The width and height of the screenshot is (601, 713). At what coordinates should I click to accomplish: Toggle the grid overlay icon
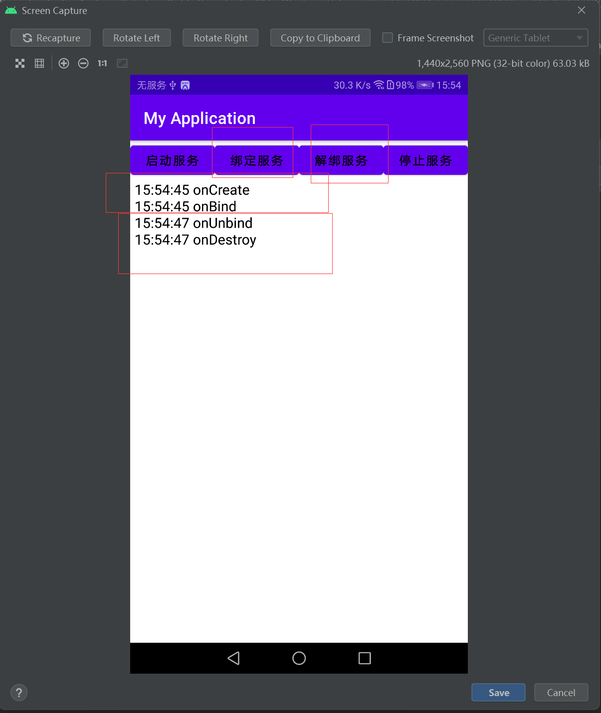click(x=39, y=63)
